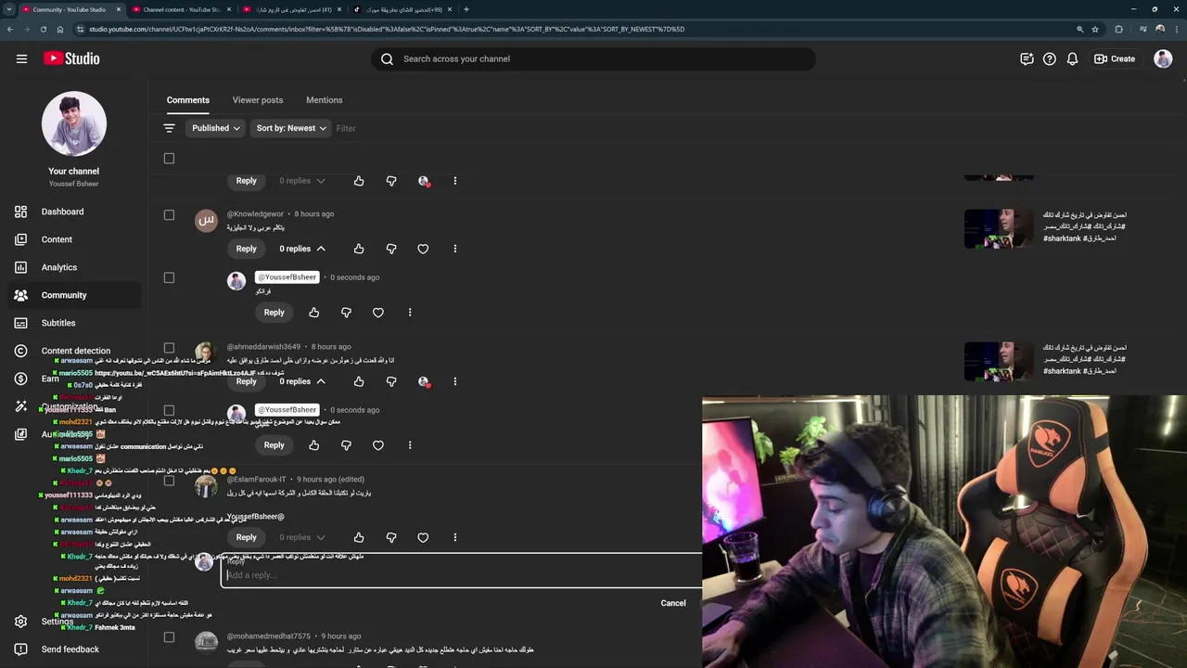Image resolution: width=1187 pixels, height=668 pixels.
Task: Bookmark this page with the star icon
Action: [x=1095, y=29]
